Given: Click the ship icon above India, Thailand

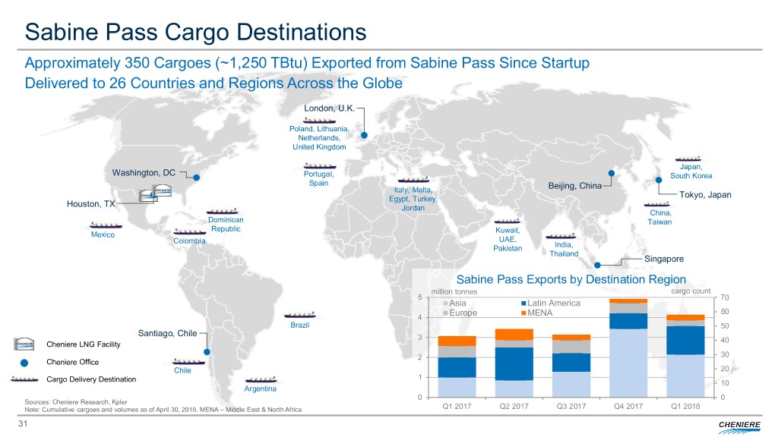Looking at the screenshot, I should pos(560,235).
